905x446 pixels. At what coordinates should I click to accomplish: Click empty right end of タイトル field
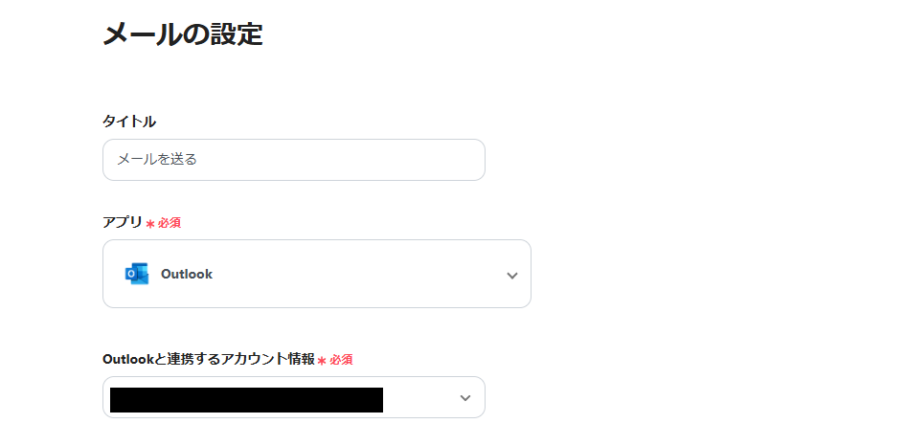click(450, 160)
